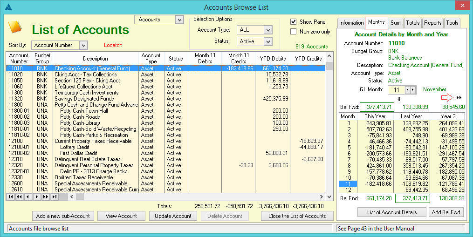Jump to first record in account list
Viewport: 473px width, 237px height.
pos(11,197)
